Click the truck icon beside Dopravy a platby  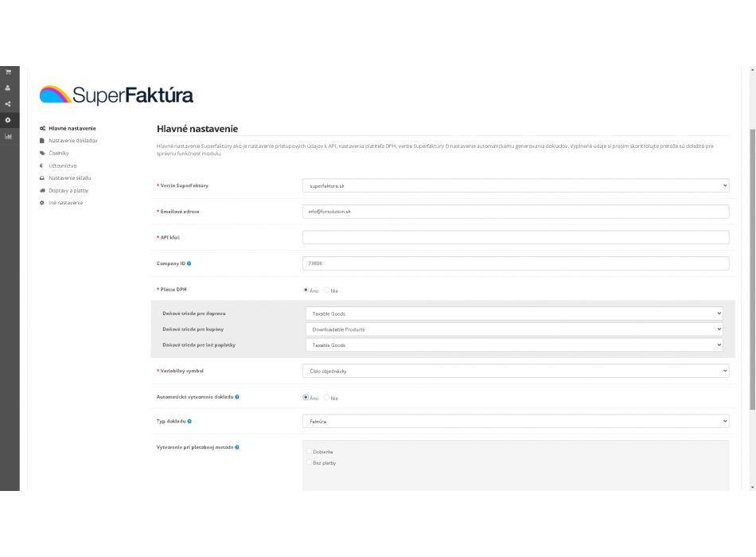(x=42, y=190)
